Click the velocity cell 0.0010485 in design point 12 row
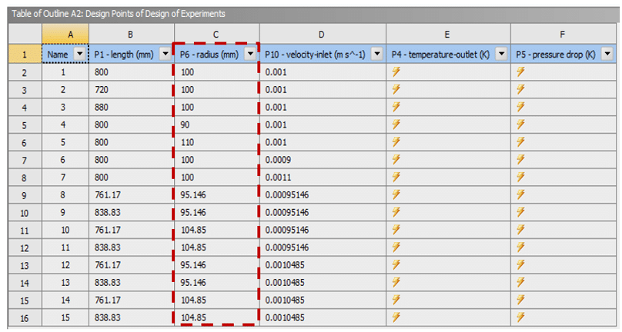622x332 pixels. (x=322, y=264)
